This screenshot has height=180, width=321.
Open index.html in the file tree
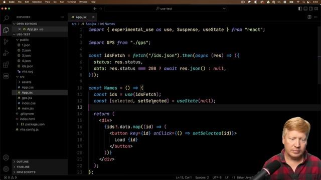click(28, 119)
